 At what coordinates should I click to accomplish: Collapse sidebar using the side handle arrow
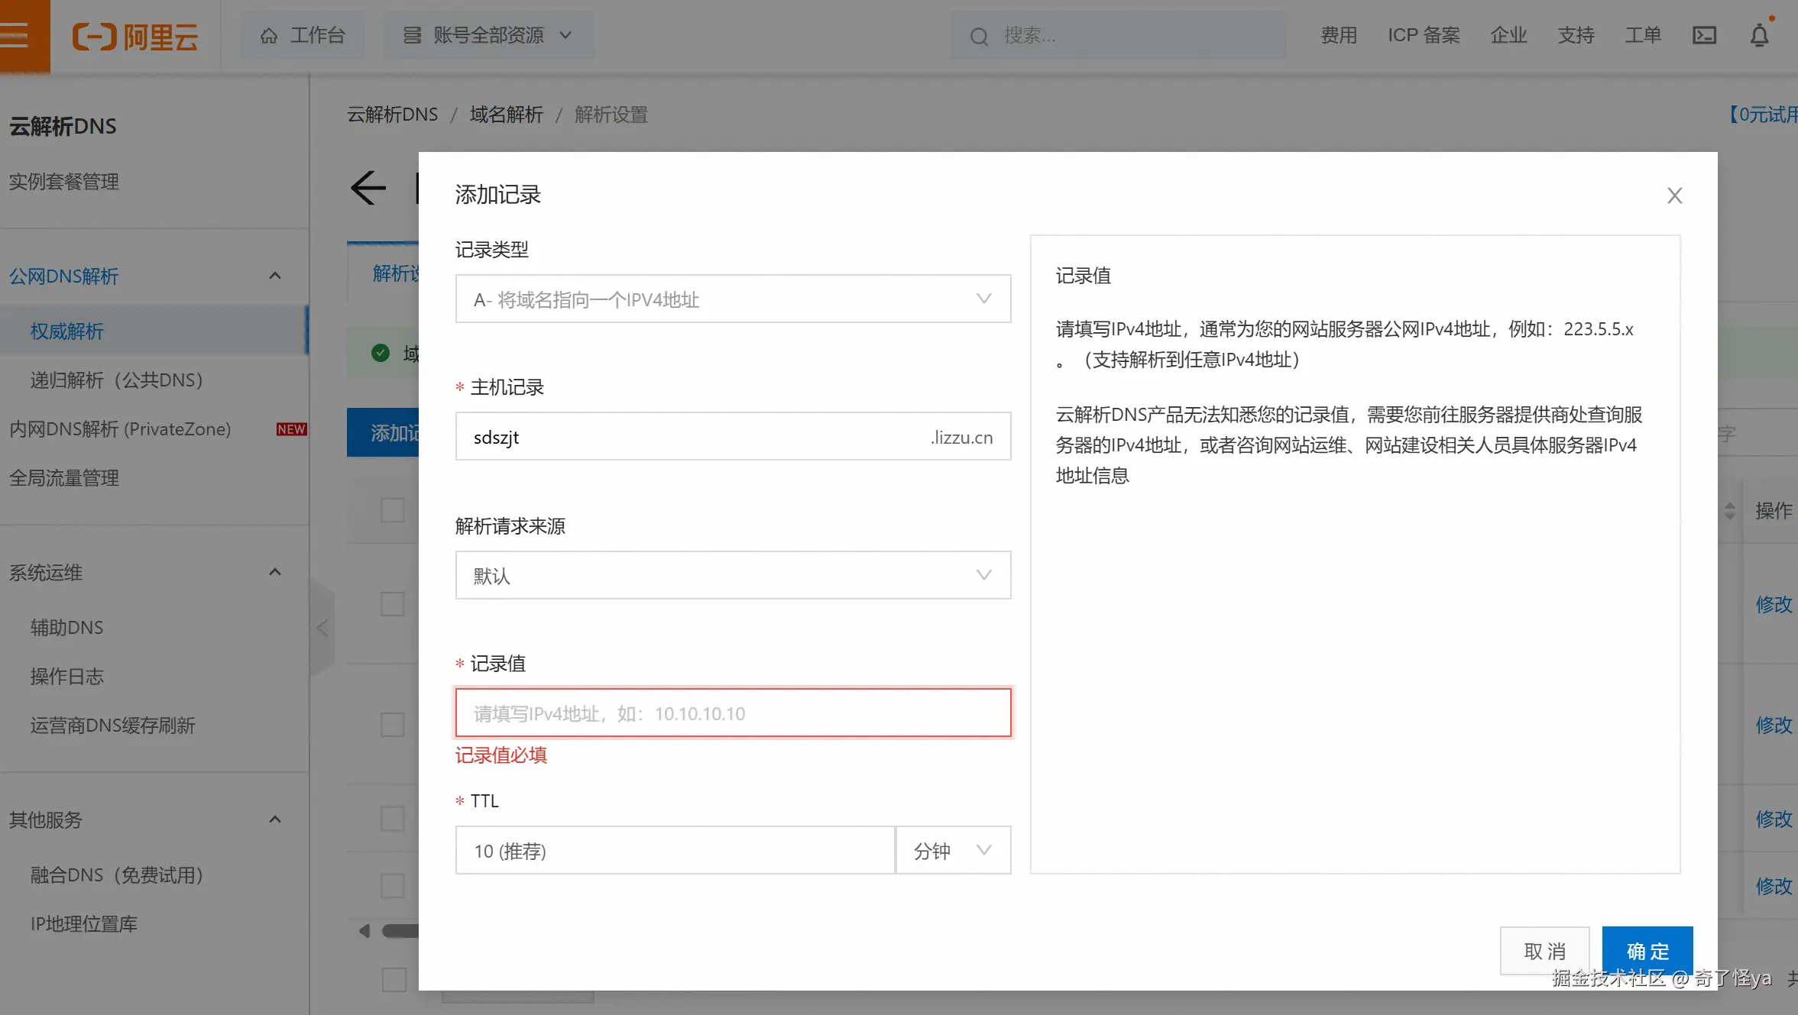click(322, 628)
